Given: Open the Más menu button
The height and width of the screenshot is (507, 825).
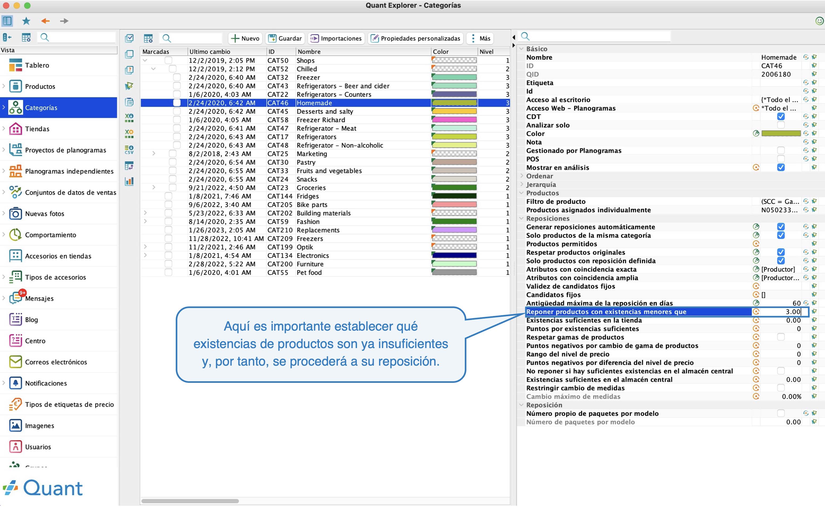Looking at the screenshot, I should (x=480, y=38).
